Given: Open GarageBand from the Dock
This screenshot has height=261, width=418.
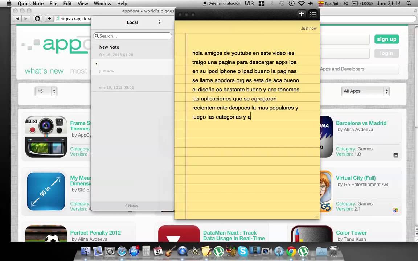Looking at the screenshot, I should [170, 251].
